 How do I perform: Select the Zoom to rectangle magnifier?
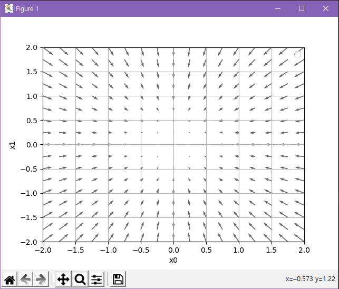point(80,280)
